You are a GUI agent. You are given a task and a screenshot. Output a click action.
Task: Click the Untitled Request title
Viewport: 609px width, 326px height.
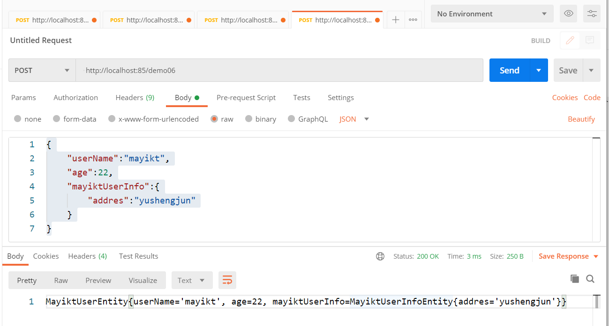click(x=41, y=40)
